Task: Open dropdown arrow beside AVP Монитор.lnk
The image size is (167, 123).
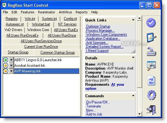Action: [11, 71]
